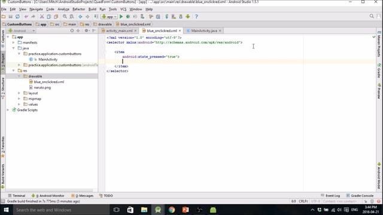This screenshot has height=215, width=383.
Task: Click the Windows Start button
Action: pyautogui.click(x=6, y=210)
